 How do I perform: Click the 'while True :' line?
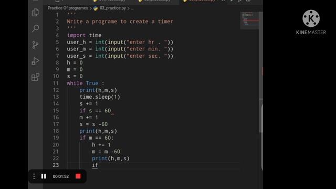tap(86, 83)
